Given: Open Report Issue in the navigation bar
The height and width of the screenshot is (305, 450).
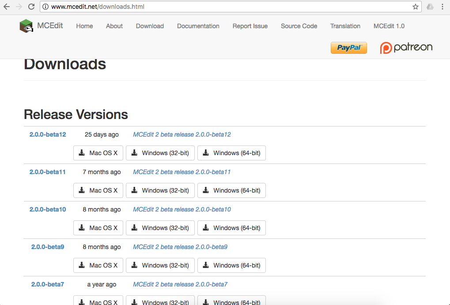Looking at the screenshot, I should [x=250, y=26].
